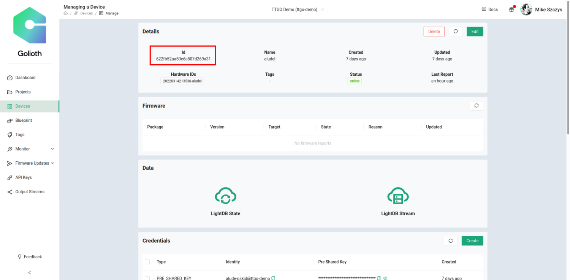570x280 pixels.
Task: Create a new credential
Action: tap(472, 240)
